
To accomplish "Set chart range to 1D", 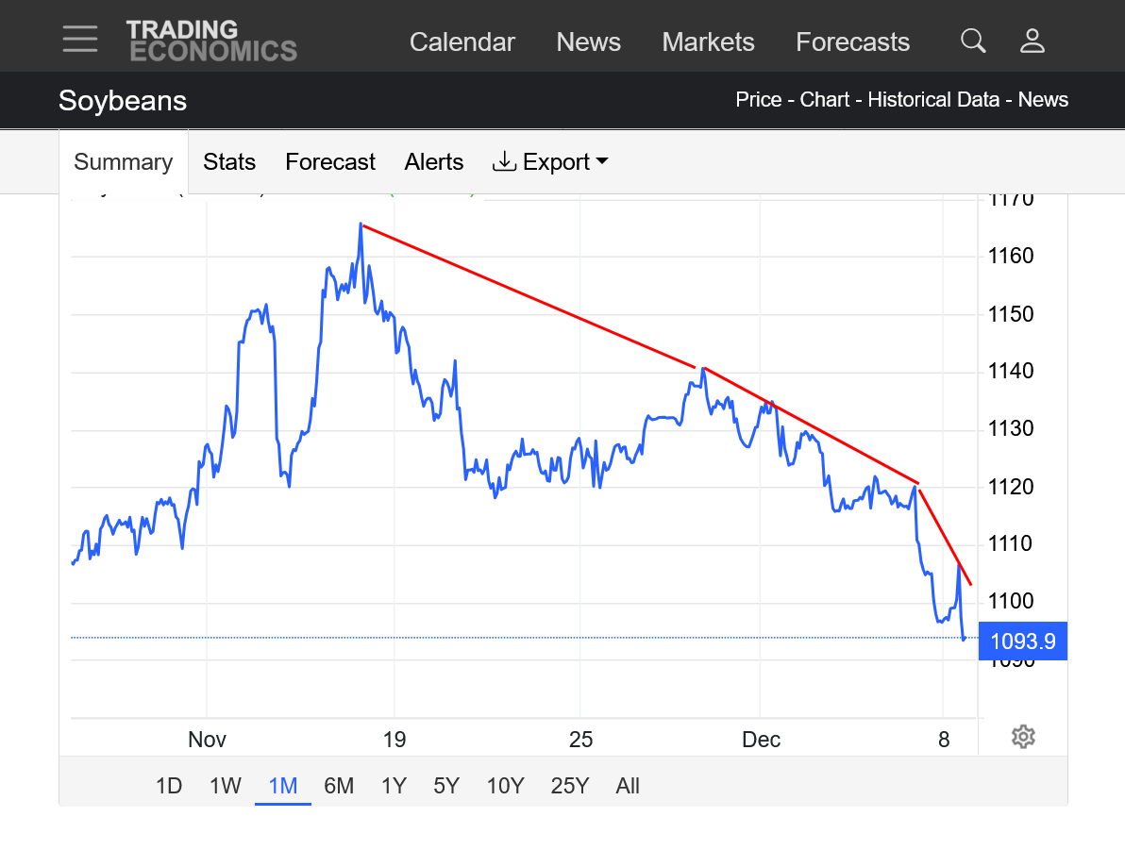I will pyautogui.click(x=169, y=786).
